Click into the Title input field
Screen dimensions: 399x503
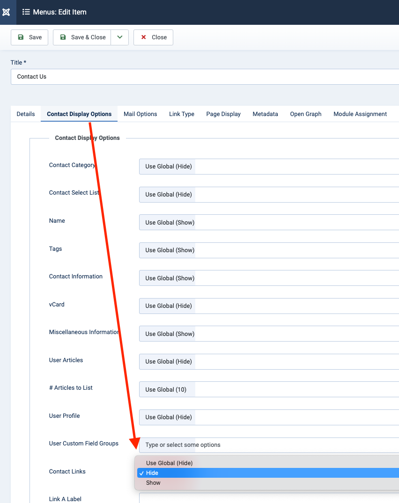(205, 77)
